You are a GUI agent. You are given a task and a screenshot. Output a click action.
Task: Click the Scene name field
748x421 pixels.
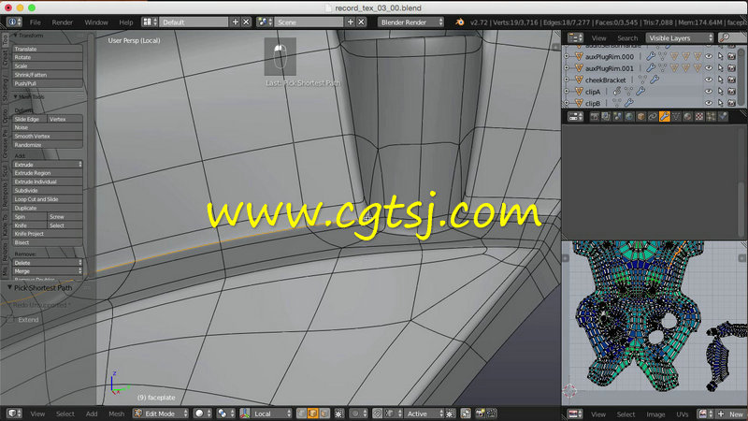click(309, 22)
